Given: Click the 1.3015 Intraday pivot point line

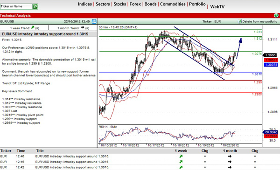Looking at the screenshot, I should [x=23, y=115].
